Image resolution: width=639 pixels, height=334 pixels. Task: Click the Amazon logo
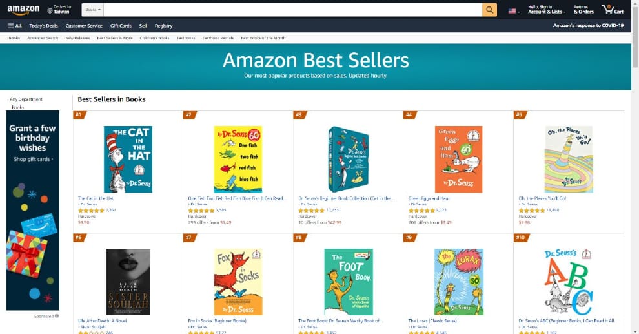coord(23,10)
